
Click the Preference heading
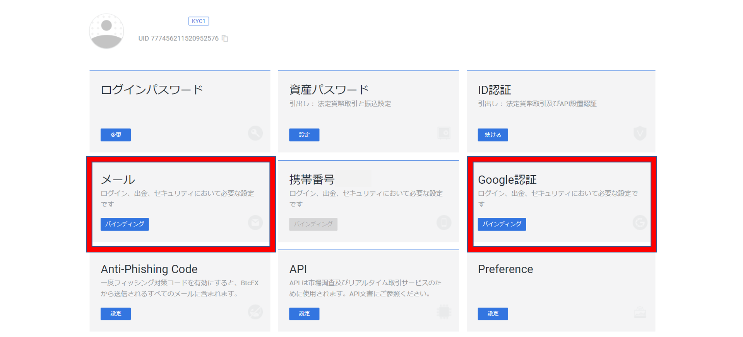[x=505, y=269]
